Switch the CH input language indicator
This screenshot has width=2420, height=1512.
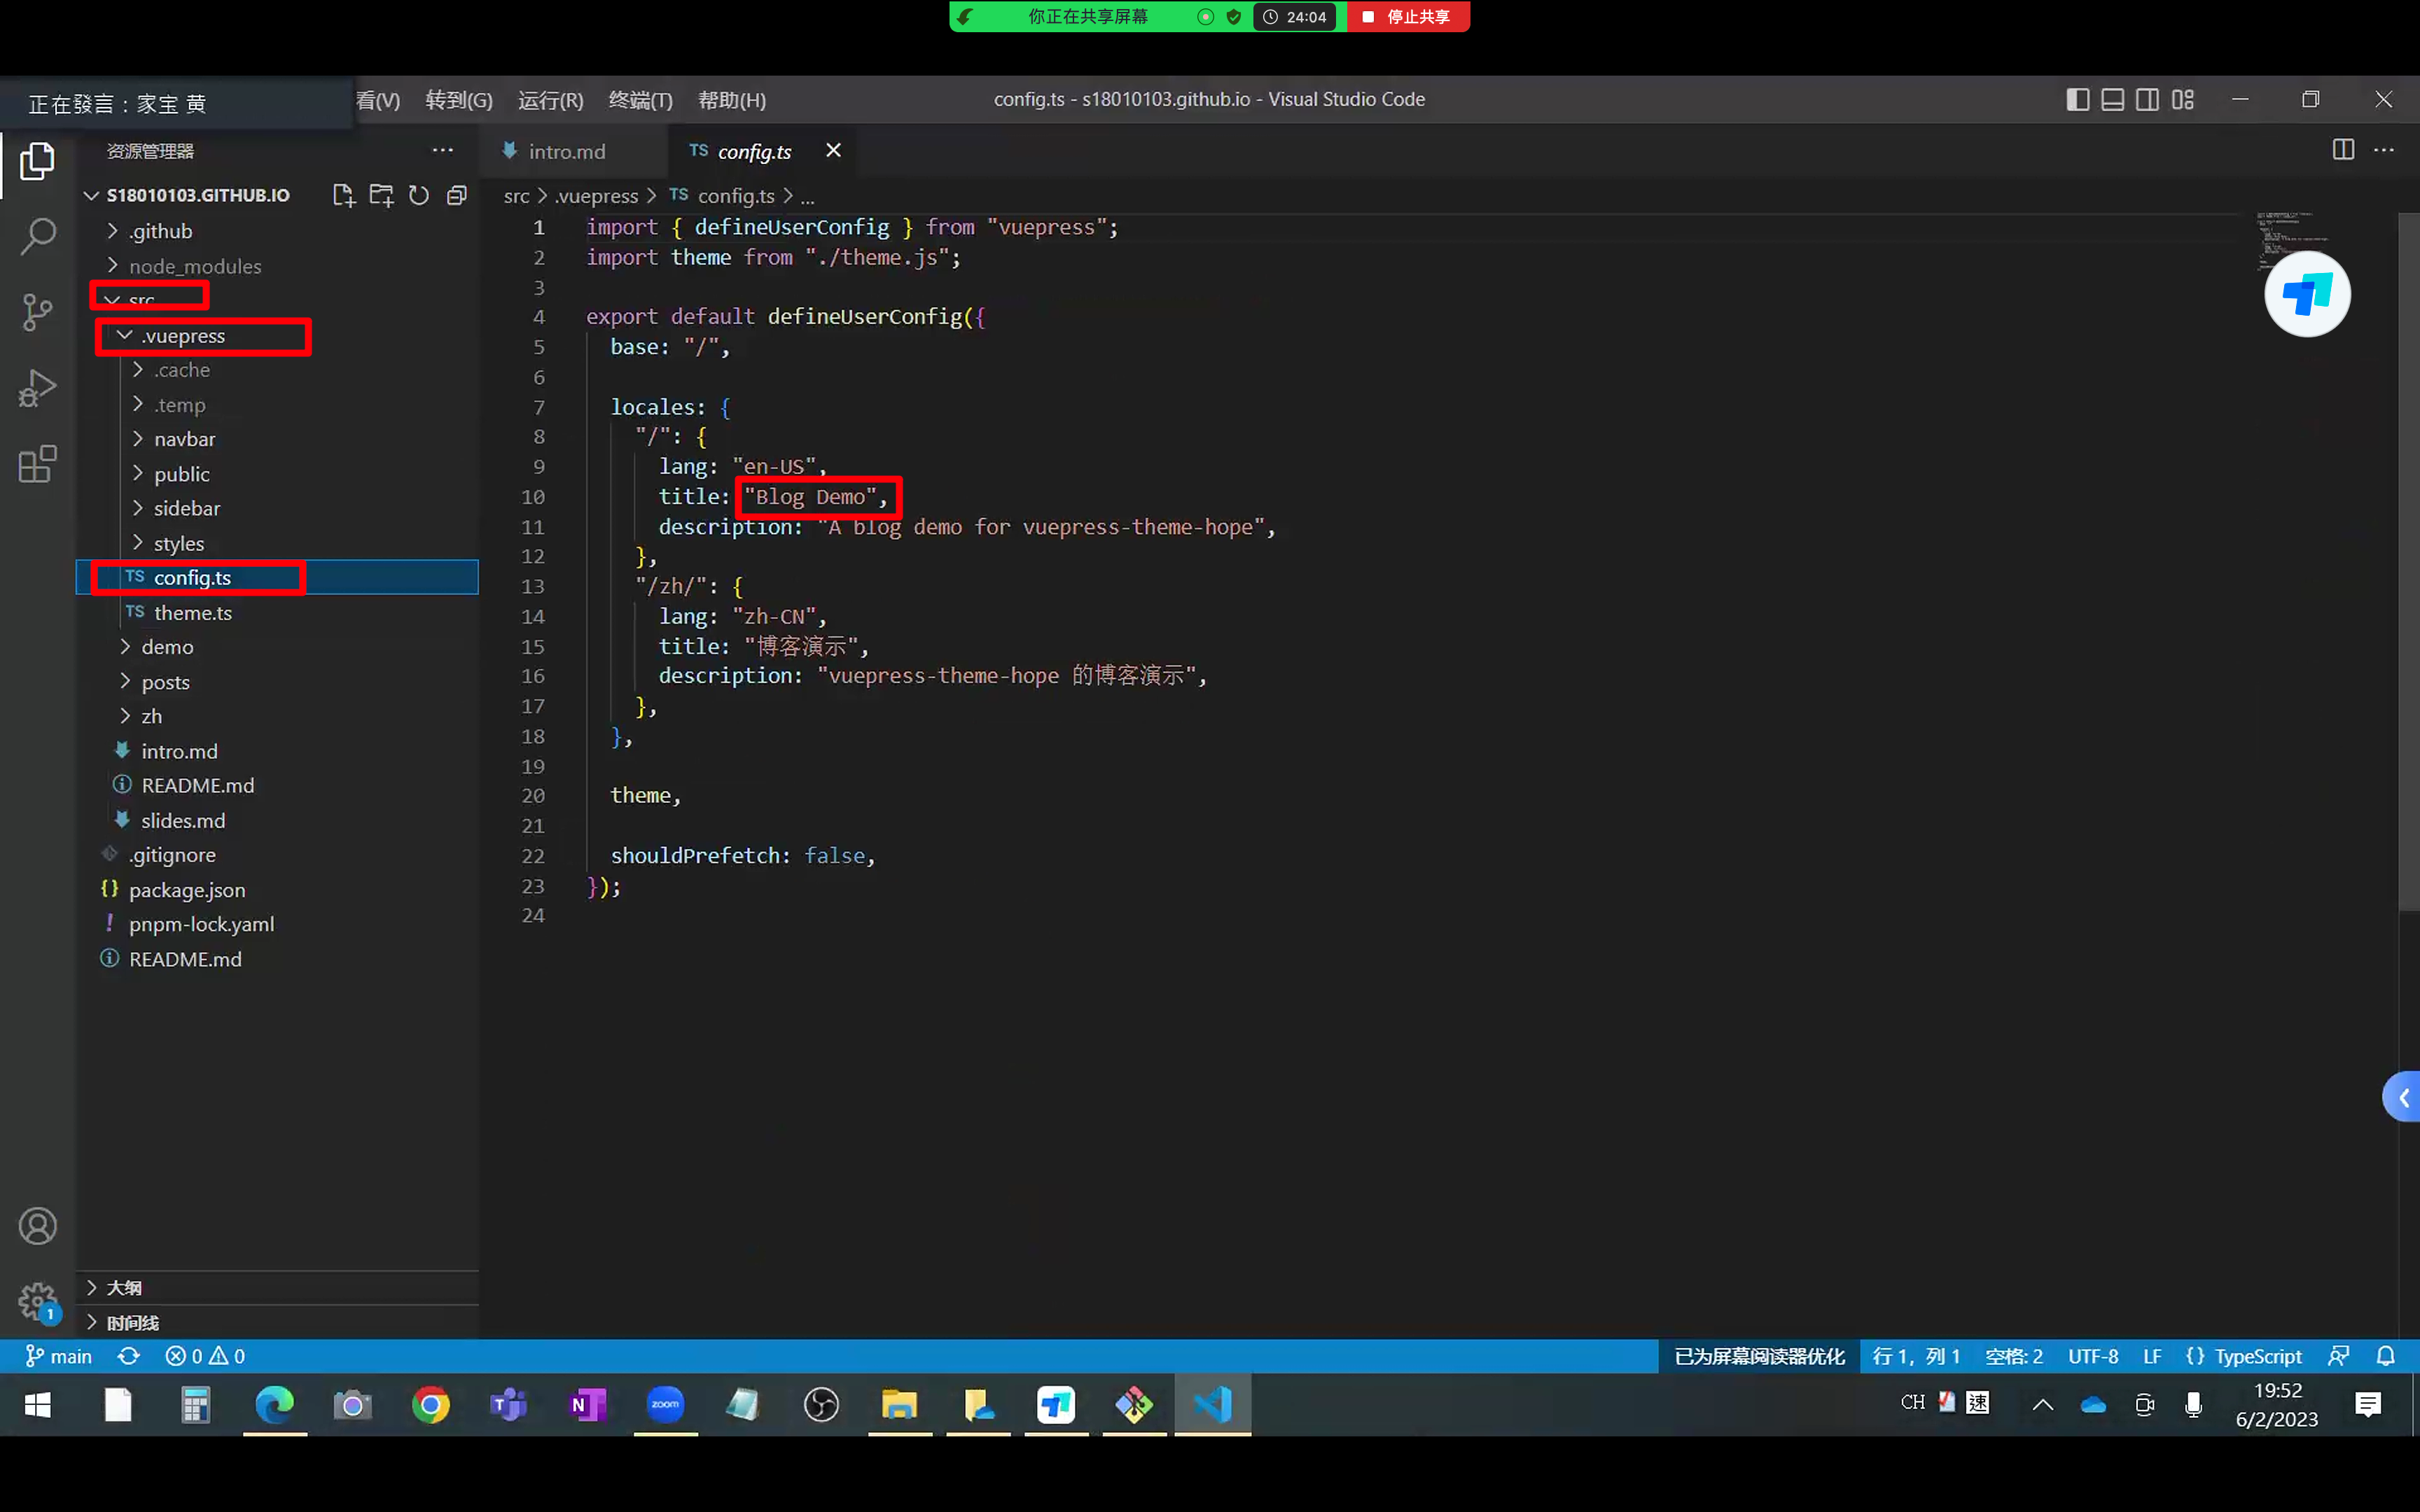click(1913, 1402)
